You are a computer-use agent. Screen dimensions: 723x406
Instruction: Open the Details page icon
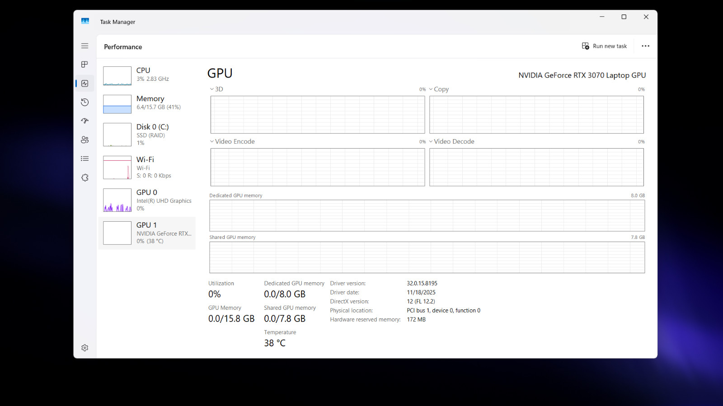pyautogui.click(x=85, y=159)
